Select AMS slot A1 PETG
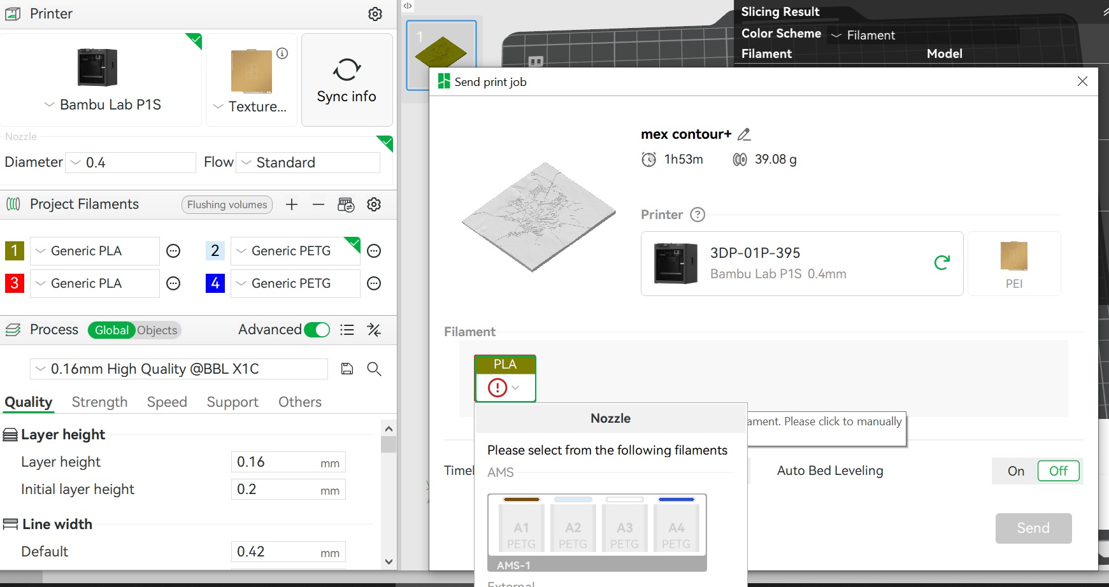Screen dimensions: 1109x587 coord(521,528)
